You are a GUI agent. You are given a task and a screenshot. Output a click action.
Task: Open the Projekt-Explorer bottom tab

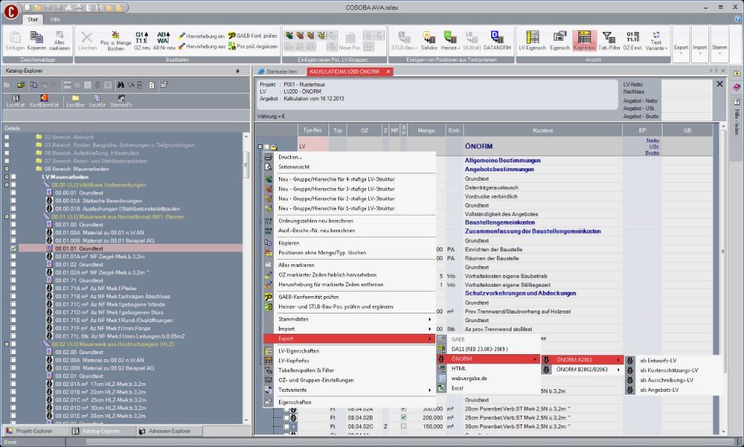click(x=33, y=431)
